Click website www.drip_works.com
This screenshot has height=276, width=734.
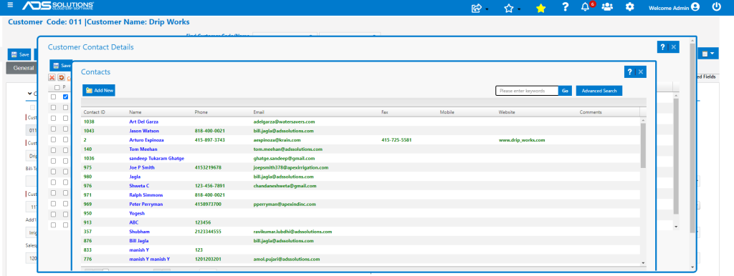pos(522,139)
